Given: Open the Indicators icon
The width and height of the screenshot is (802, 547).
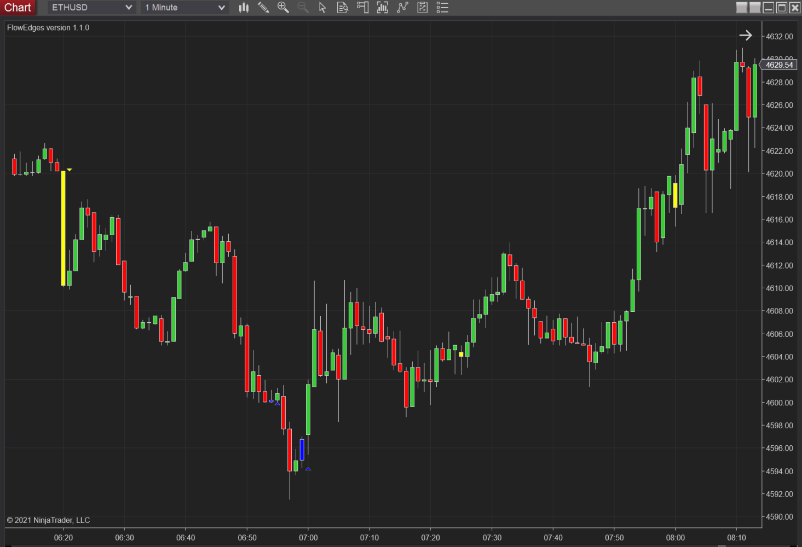Looking at the screenshot, I should [x=402, y=8].
